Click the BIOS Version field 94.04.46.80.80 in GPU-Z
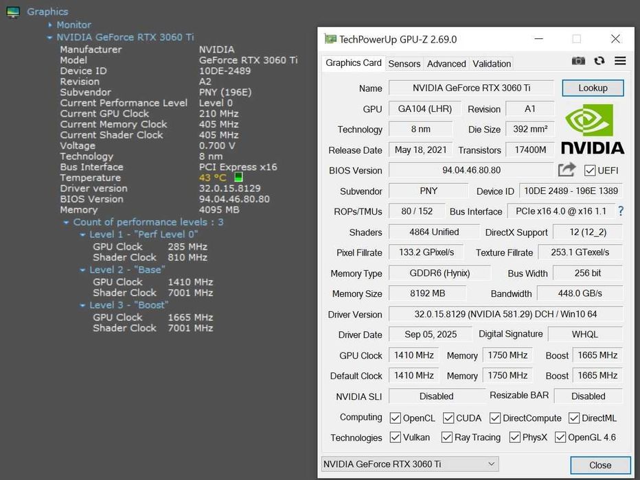640x480 pixels. tap(472, 170)
